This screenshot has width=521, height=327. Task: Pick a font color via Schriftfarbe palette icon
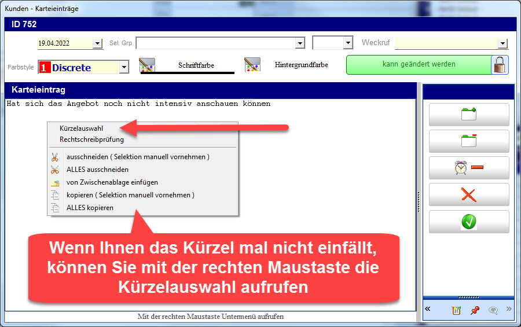coord(148,65)
